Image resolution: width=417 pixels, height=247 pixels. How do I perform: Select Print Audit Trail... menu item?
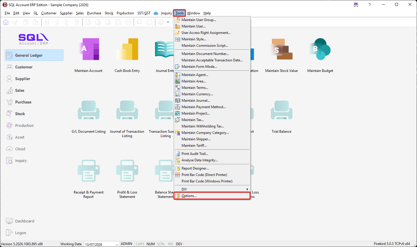click(212, 154)
